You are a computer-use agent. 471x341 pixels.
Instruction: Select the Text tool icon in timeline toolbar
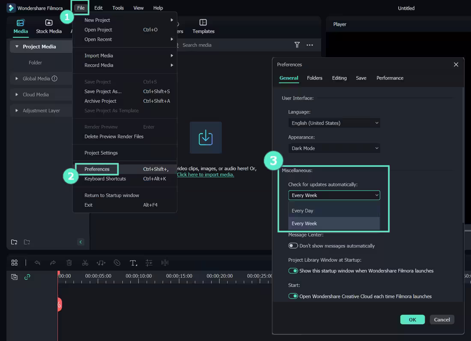133,263
